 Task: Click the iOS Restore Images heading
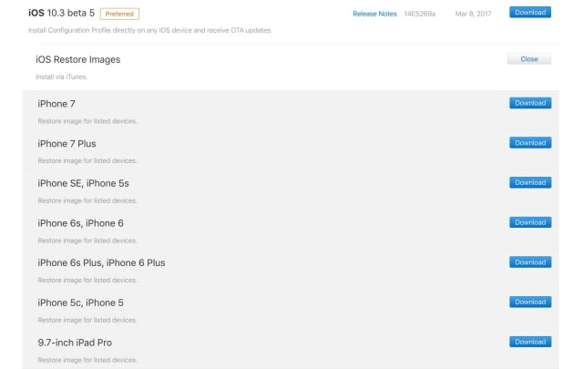point(78,59)
